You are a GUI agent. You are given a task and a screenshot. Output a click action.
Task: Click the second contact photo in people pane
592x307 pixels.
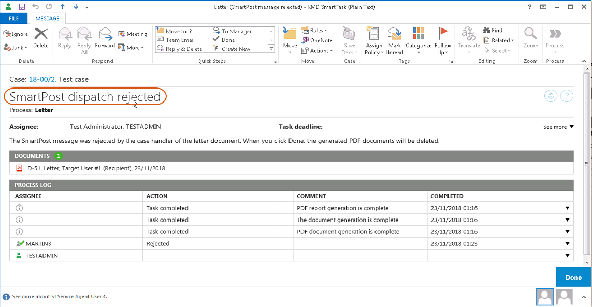point(564,297)
